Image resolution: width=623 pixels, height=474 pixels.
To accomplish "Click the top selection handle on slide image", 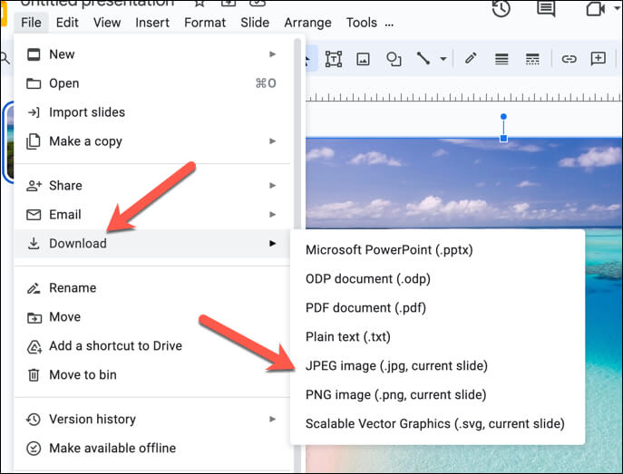I will pos(504,138).
